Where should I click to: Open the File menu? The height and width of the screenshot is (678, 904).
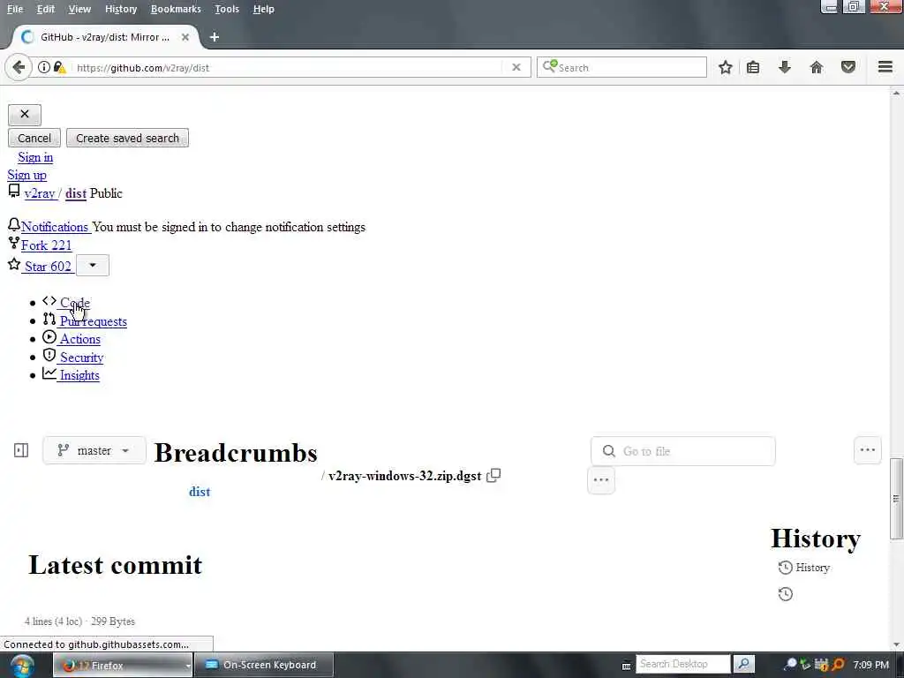[x=15, y=9]
